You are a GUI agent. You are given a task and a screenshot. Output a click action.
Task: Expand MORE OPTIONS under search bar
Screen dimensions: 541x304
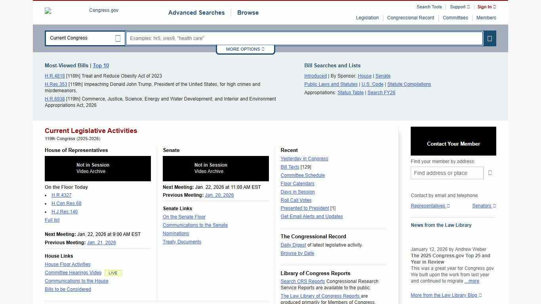(245, 49)
